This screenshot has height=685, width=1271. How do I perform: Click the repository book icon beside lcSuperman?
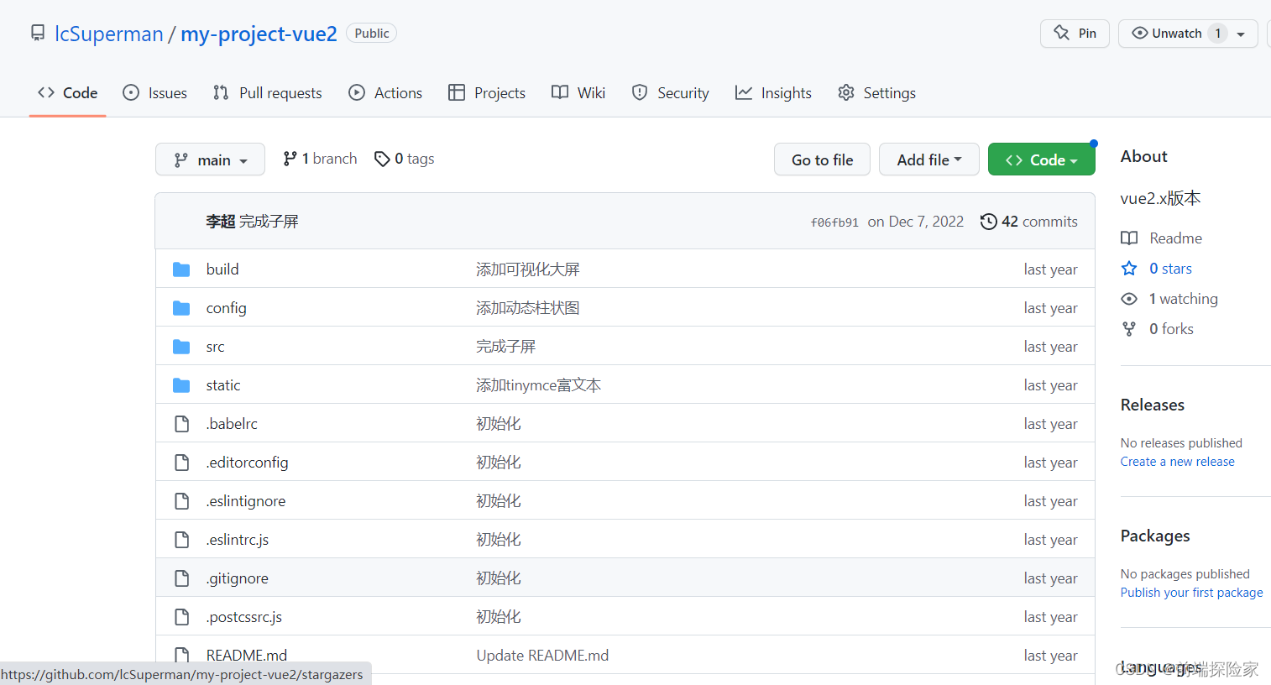38,34
